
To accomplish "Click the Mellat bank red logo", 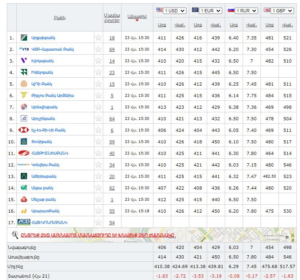I will [24, 199].
